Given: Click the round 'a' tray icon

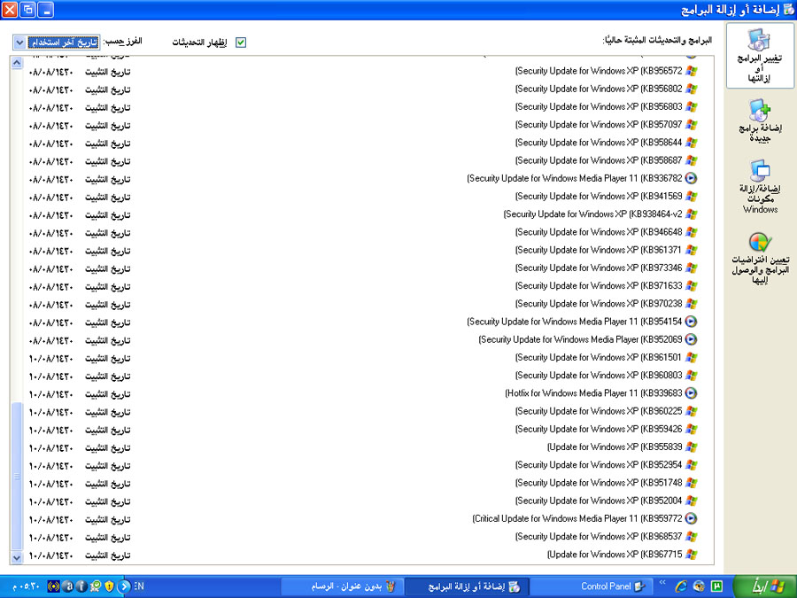Looking at the screenshot, I should pos(67,586).
